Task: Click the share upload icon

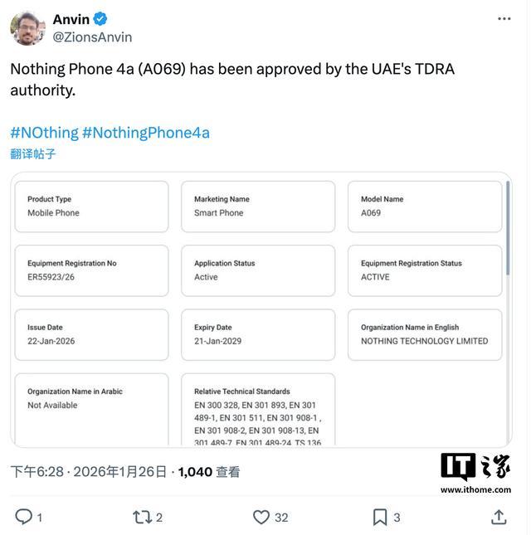Action: click(499, 517)
